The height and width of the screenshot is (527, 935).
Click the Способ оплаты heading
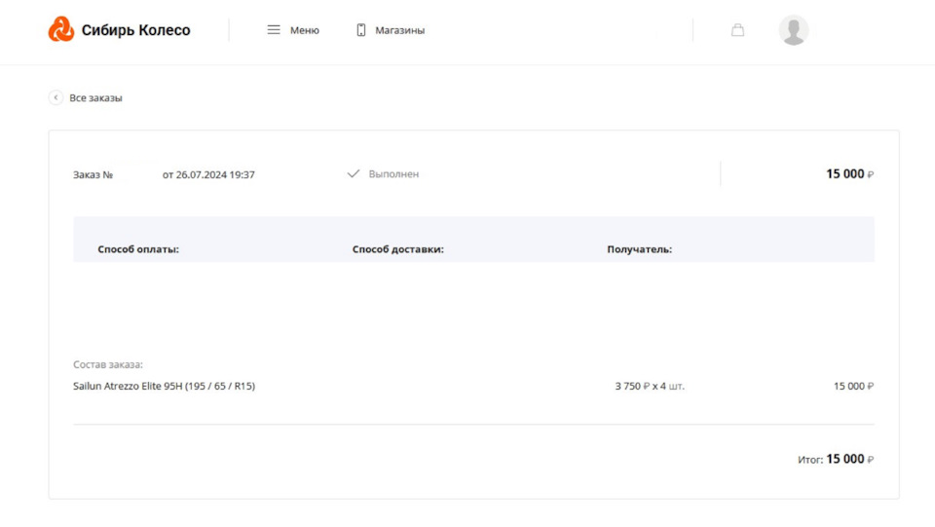(138, 249)
